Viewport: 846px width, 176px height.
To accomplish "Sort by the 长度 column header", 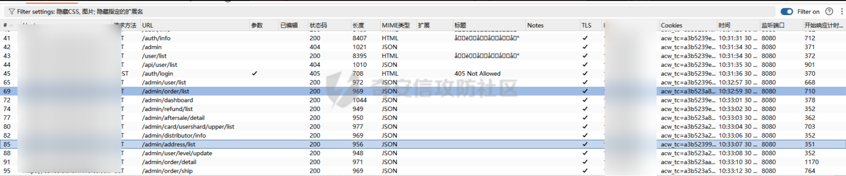I will coord(358,25).
